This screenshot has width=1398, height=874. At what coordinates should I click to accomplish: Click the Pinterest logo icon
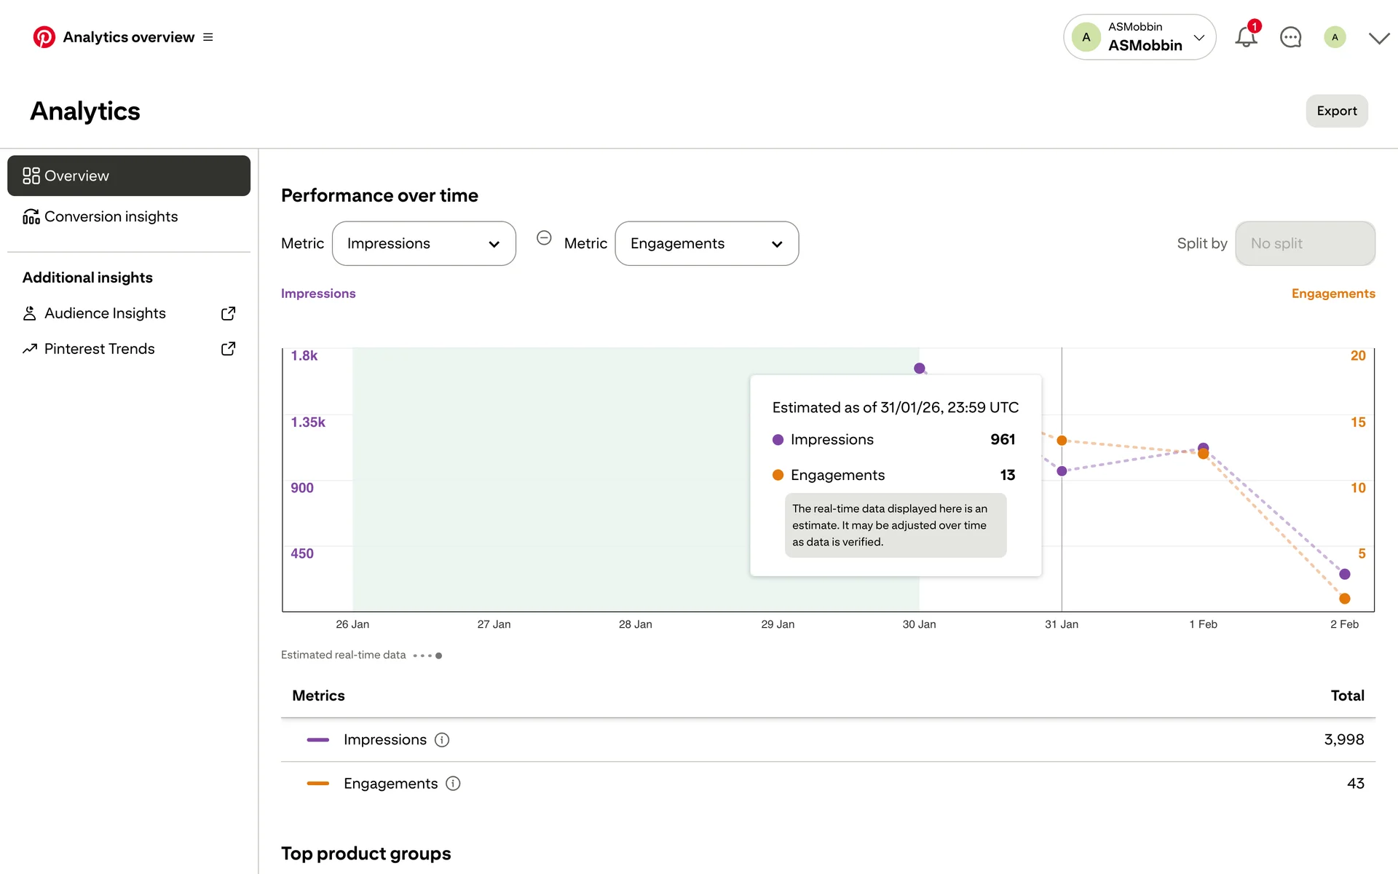pos(44,37)
